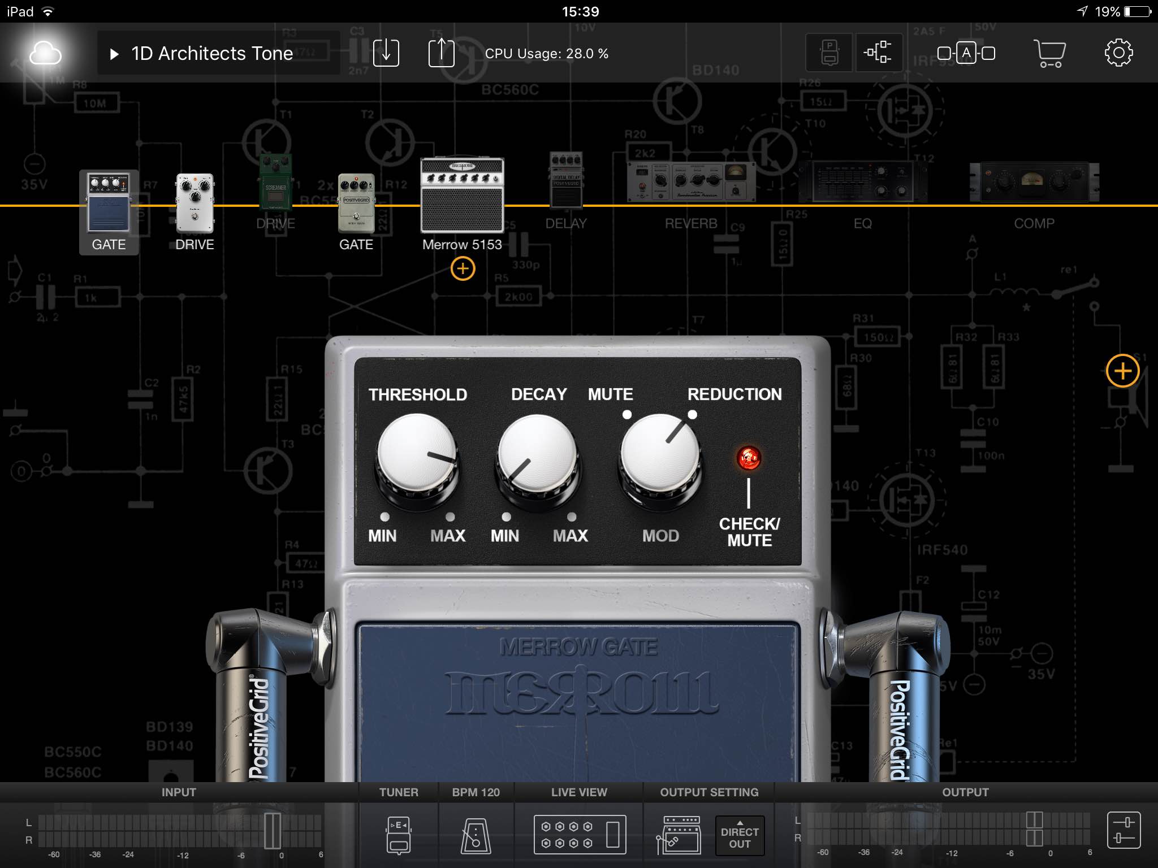The width and height of the screenshot is (1158, 868).
Task: Open the LIVE VIEW panel icon
Action: tap(580, 835)
